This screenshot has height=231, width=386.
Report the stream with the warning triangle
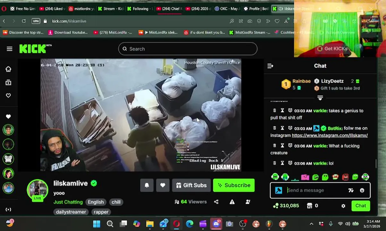(232, 202)
